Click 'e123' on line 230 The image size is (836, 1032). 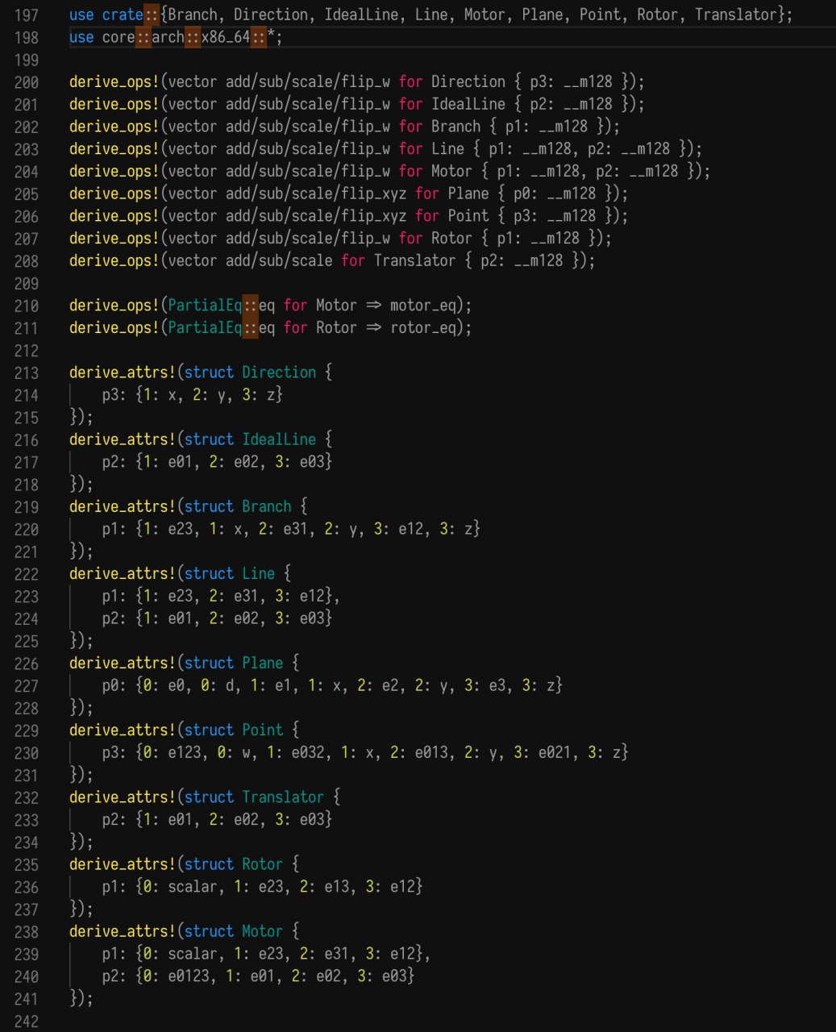click(185, 753)
